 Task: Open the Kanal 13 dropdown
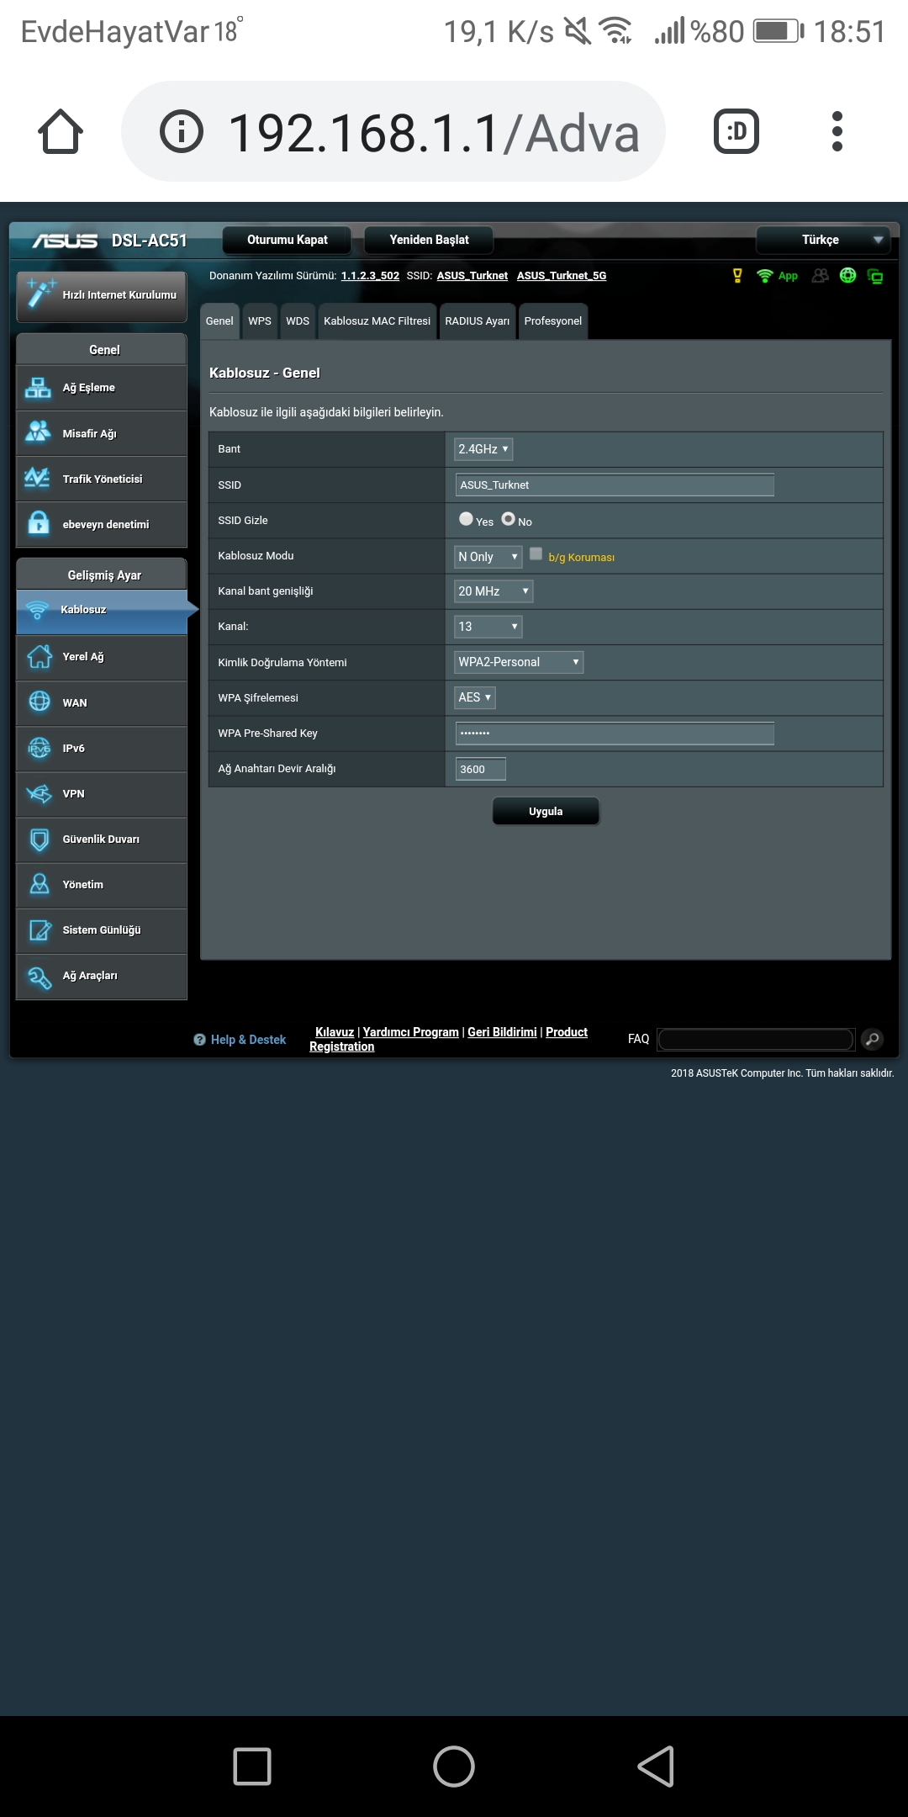point(488,627)
